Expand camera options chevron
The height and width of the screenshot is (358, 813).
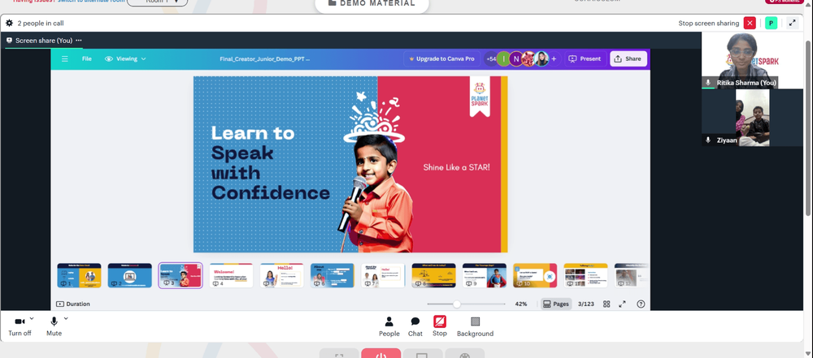32,318
